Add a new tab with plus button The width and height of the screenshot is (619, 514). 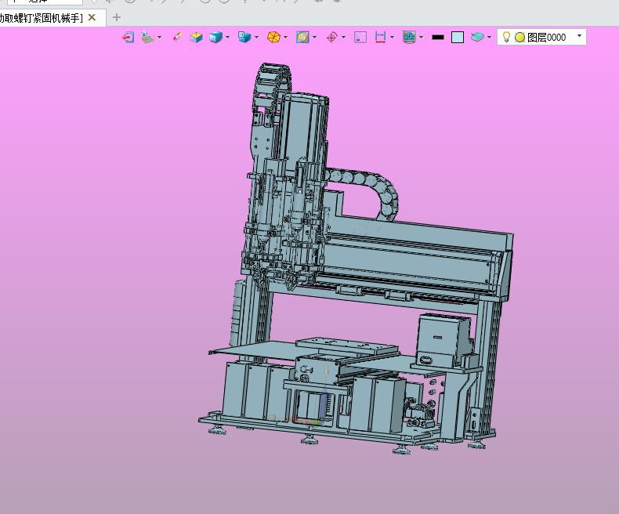coord(117,17)
